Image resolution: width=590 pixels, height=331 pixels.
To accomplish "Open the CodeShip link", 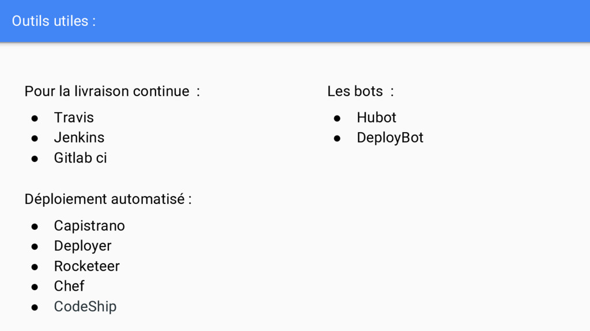I will coord(85,307).
